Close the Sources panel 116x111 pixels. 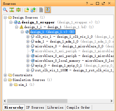point(109,3)
